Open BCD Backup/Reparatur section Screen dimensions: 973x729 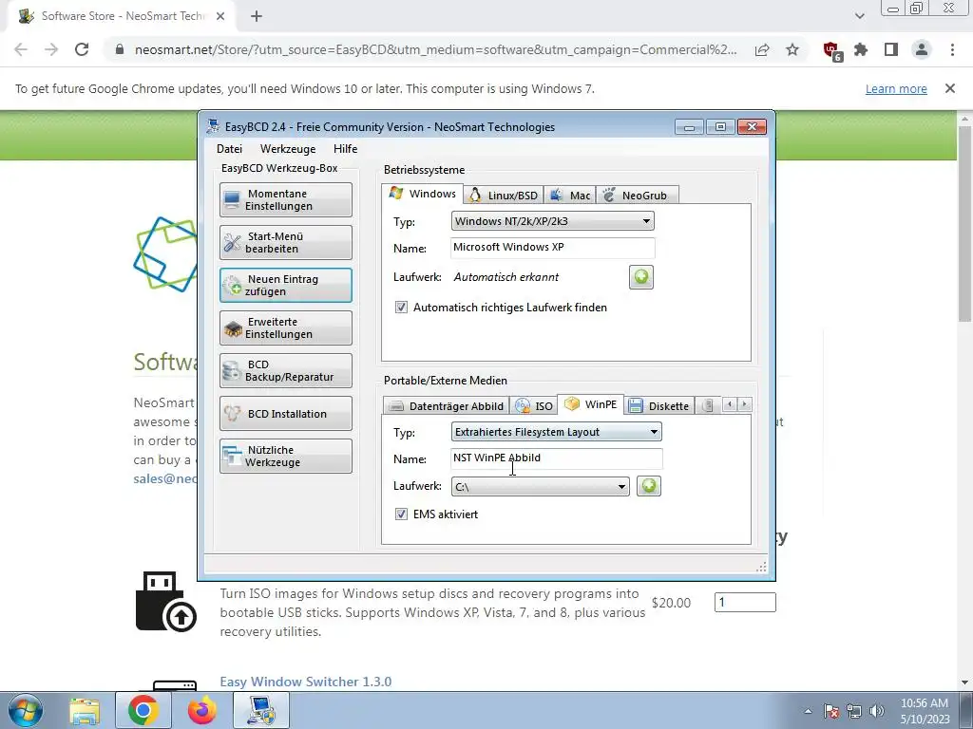(x=285, y=371)
